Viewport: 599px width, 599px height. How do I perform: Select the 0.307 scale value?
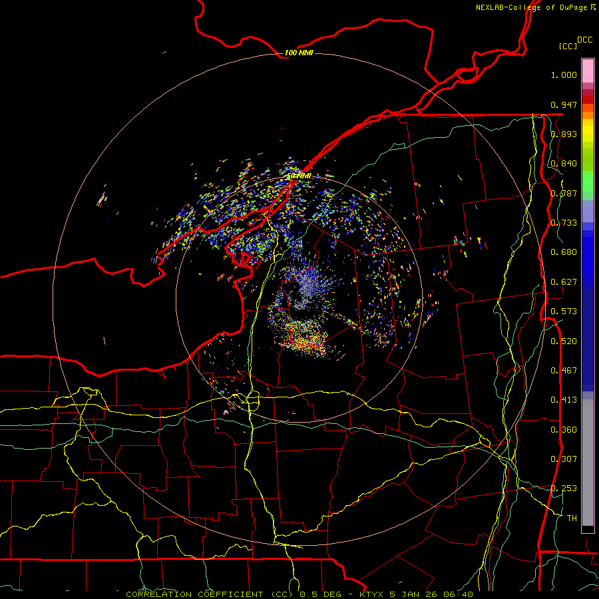click(564, 459)
